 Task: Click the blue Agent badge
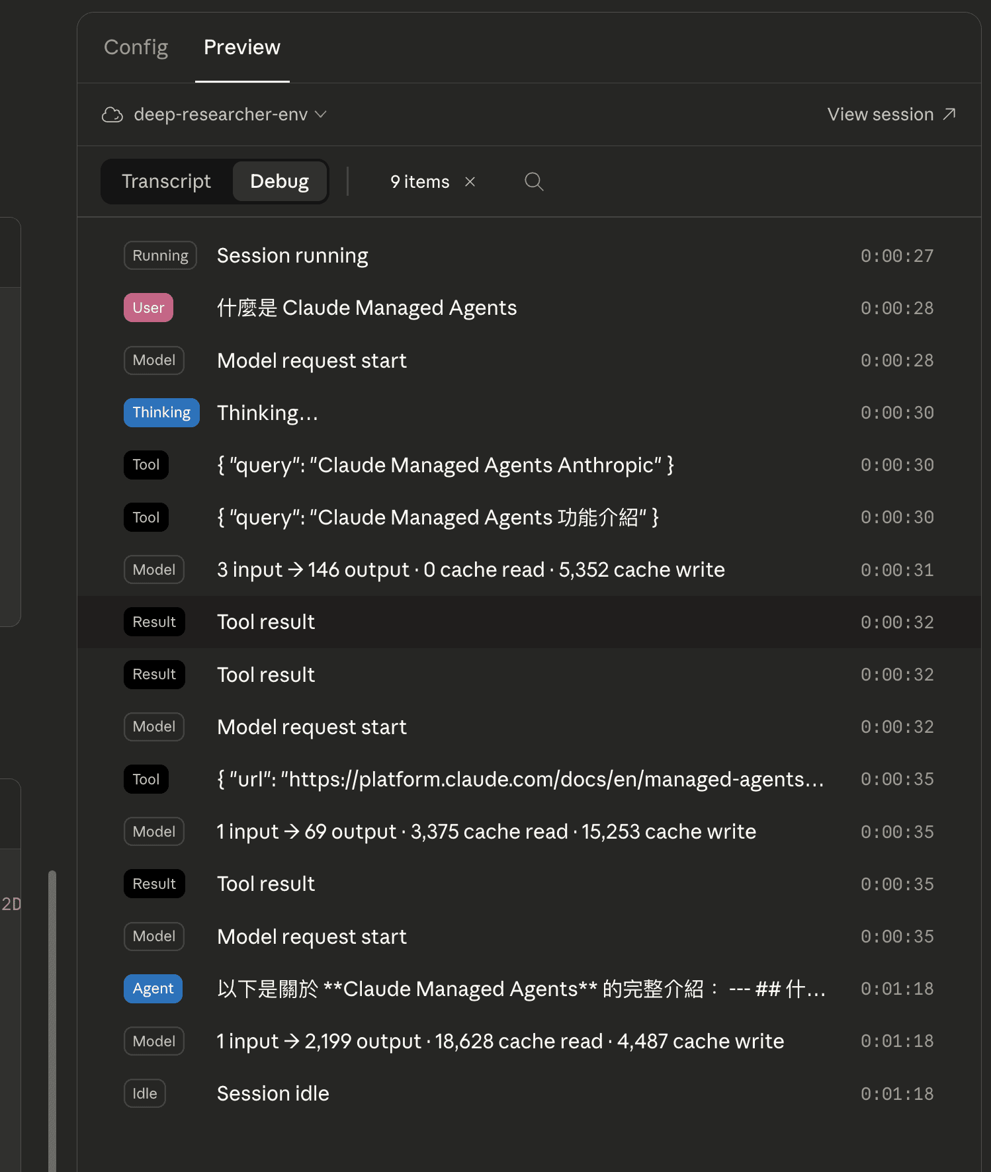click(x=153, y=989)
